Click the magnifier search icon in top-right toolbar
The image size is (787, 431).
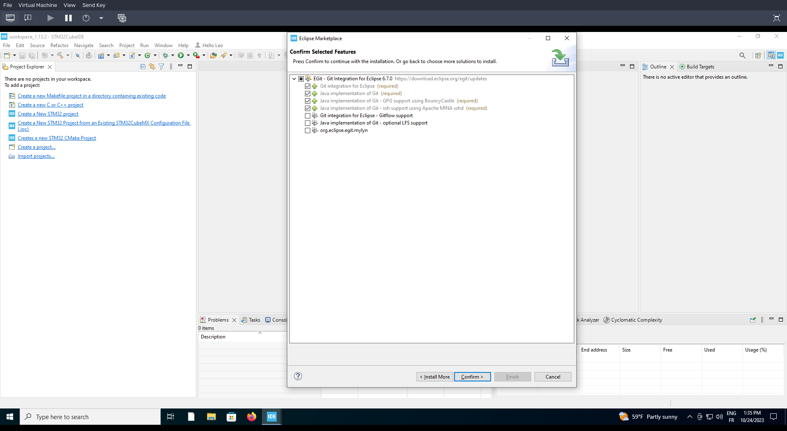pos(742,55)
